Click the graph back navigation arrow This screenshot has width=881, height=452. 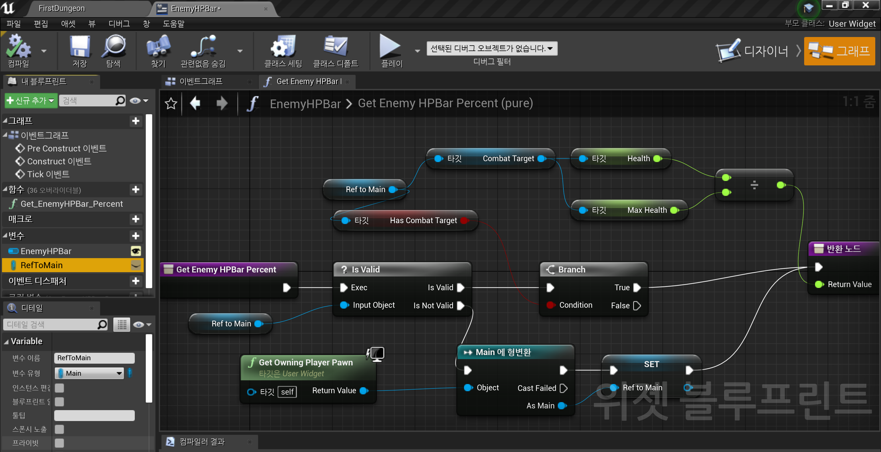pyautogui.click(x=195, y=103)
